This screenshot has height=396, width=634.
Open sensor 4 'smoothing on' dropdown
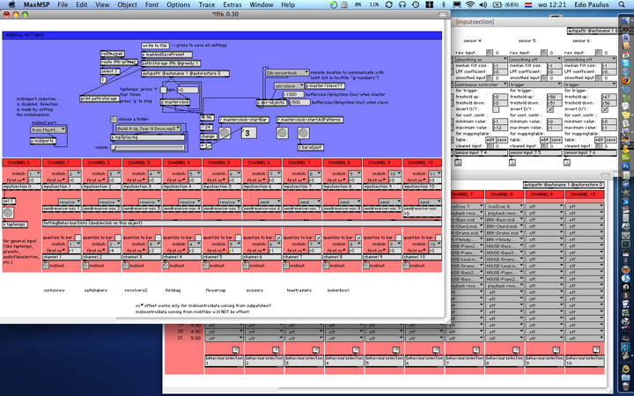(x=481, y=60)
